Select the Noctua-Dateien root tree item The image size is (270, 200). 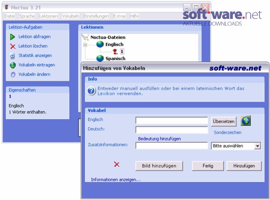tap(108, 37)
